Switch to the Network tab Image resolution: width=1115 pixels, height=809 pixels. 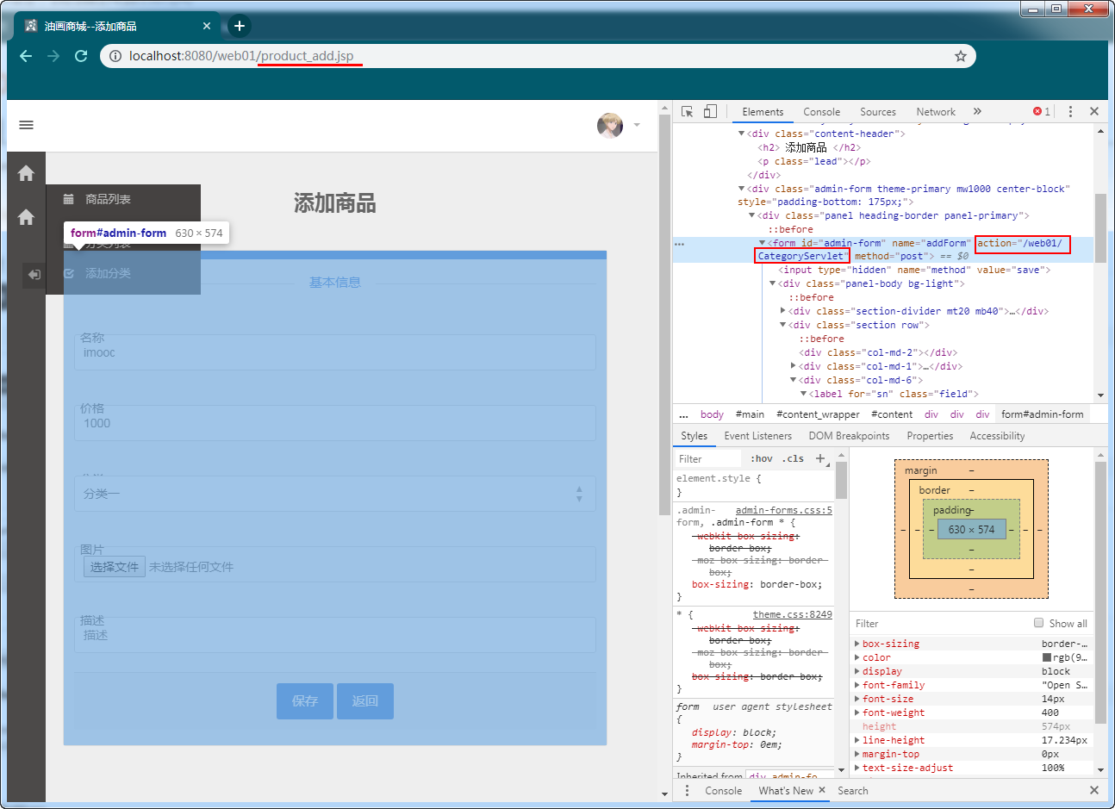[x=936, y=112]
